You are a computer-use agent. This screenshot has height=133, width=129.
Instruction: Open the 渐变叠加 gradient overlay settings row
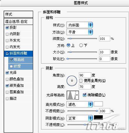tap(18, 86)
